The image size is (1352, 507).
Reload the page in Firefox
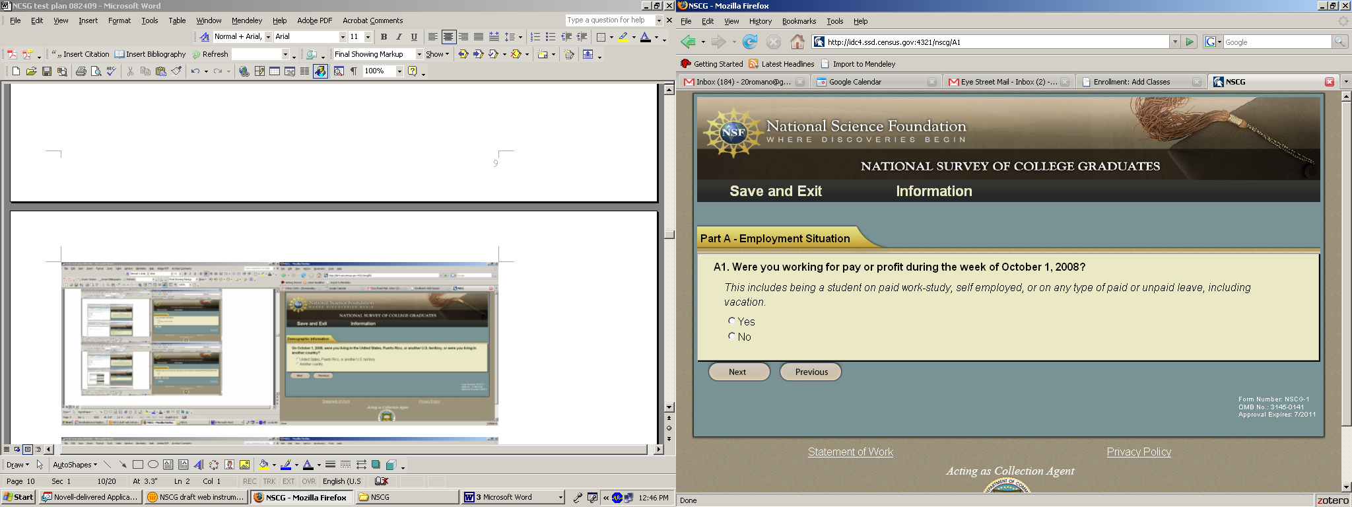750,42
